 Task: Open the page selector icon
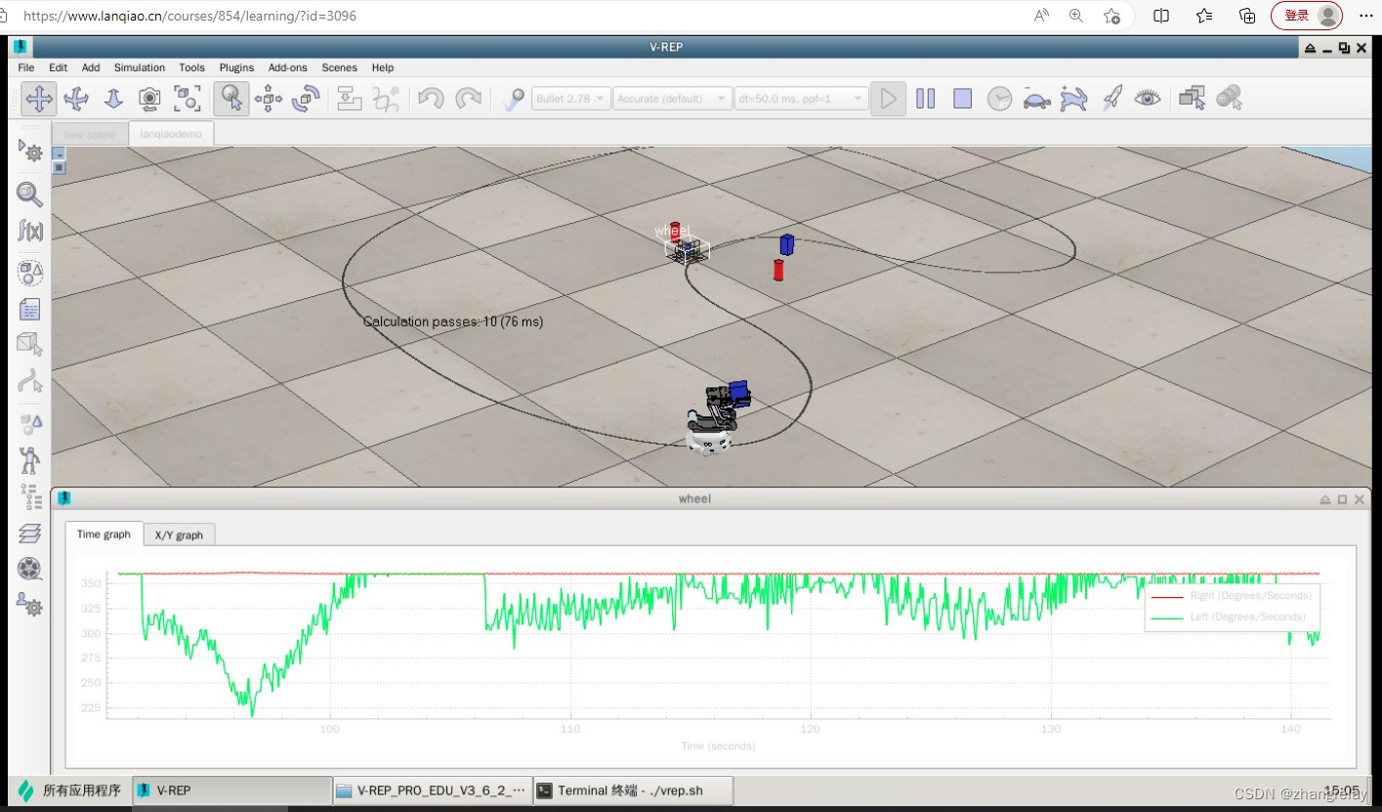coord(1192,98)
